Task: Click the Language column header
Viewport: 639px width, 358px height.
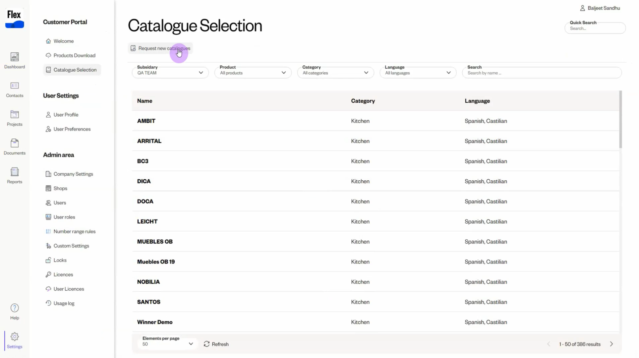Action: [477, 101]
